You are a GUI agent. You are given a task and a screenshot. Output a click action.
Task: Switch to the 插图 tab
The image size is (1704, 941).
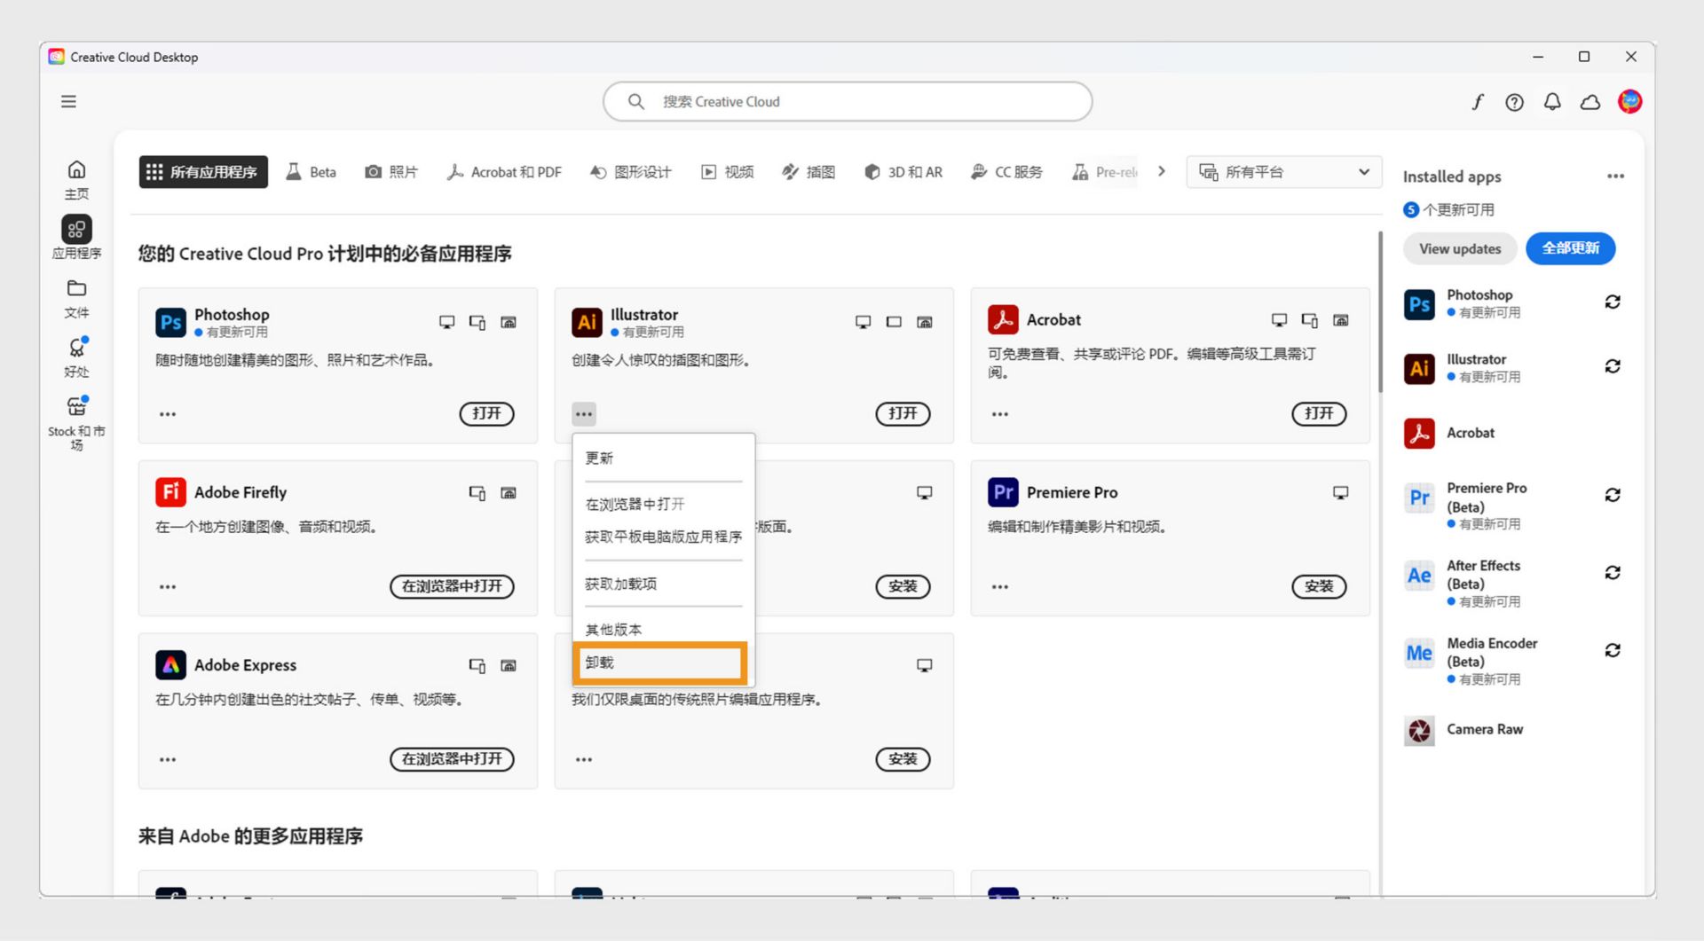(x=809, y=172)
